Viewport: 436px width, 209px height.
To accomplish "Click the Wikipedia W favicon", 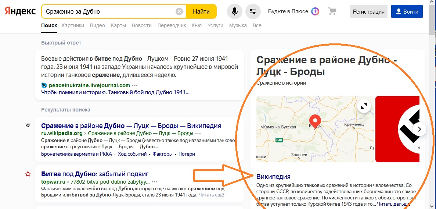I will pos(28,125).
